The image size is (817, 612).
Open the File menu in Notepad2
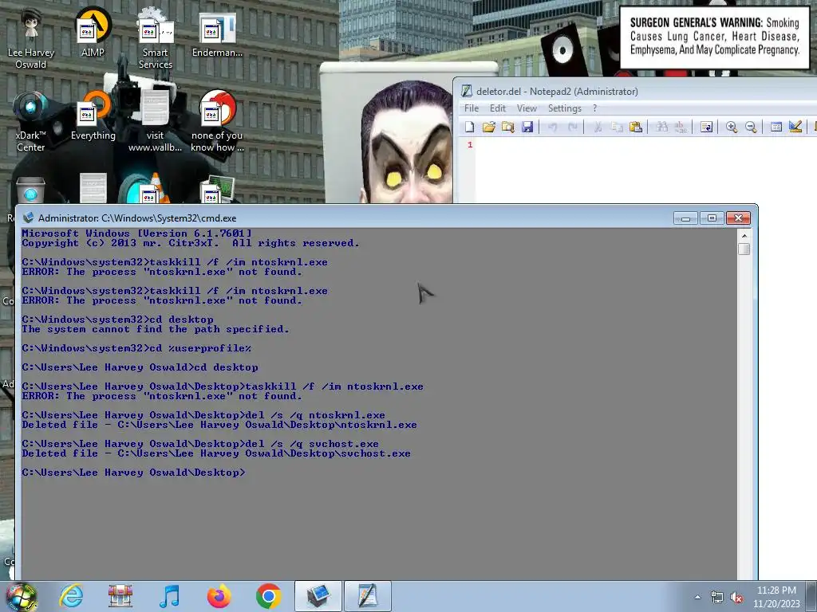471,108
